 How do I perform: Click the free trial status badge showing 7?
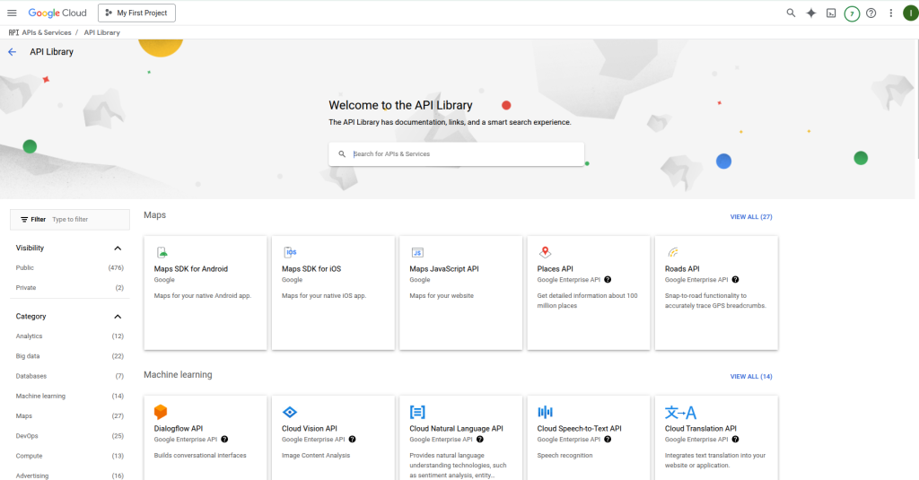coord(852,13)
